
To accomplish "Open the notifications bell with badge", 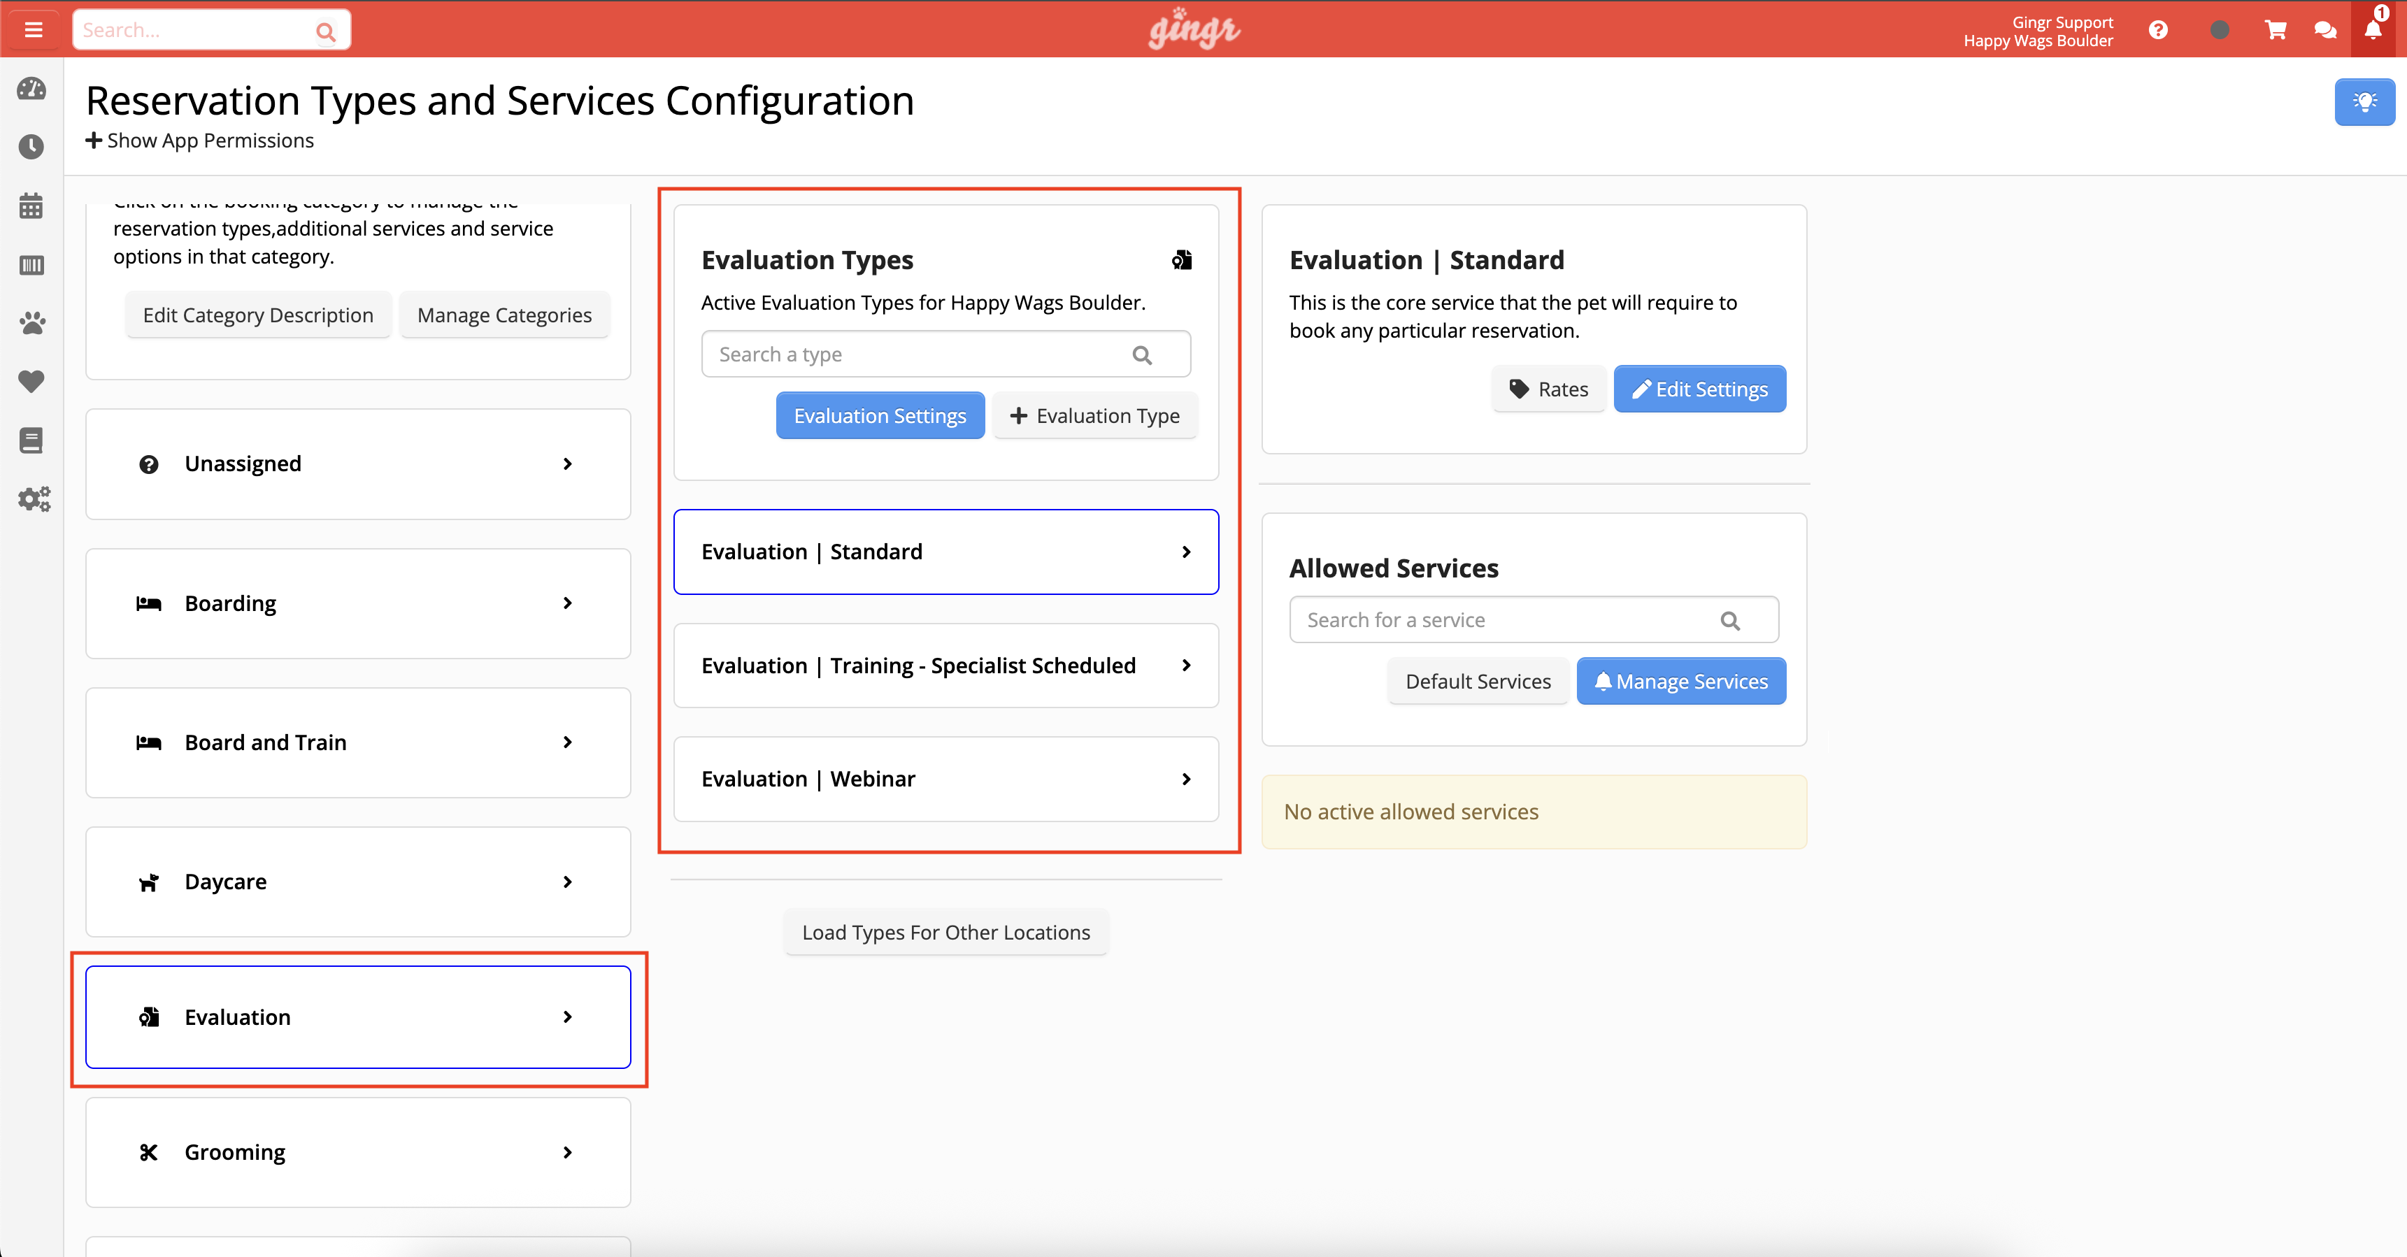I will 2373,28.
